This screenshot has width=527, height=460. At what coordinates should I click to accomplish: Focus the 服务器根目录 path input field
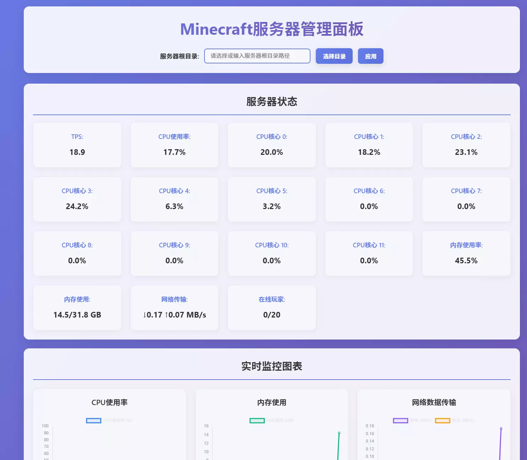pos(257,56)
